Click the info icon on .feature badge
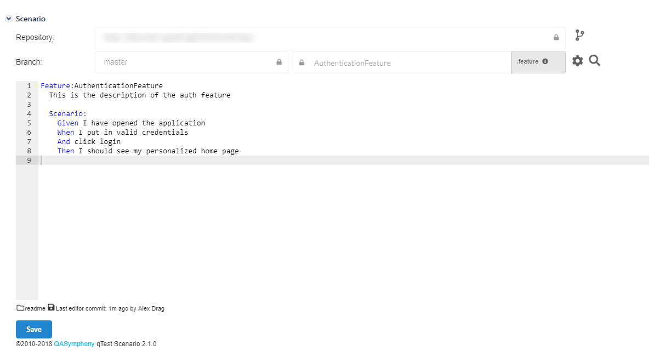 pos(545,62)
